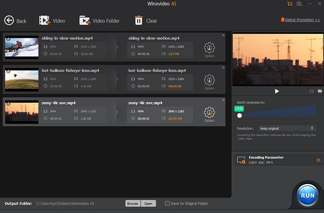Open snapshot folder icon under preview
The height and width of the screenshot is (213, 324).
coord(320,91)
